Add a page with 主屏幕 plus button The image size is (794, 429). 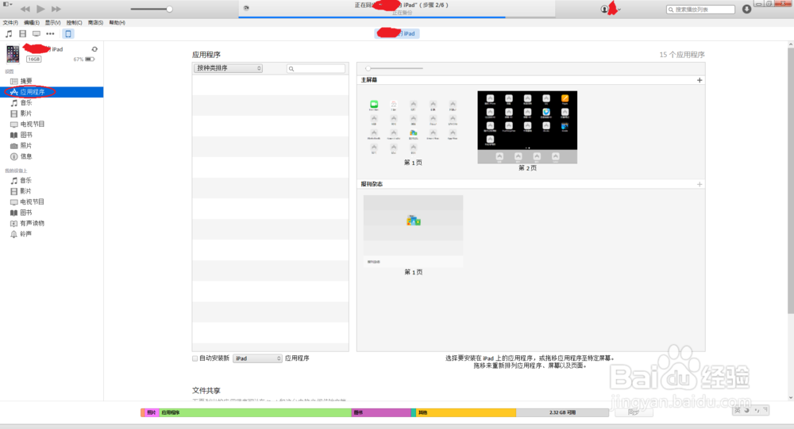pyautogui.click(x=700, y=80)
